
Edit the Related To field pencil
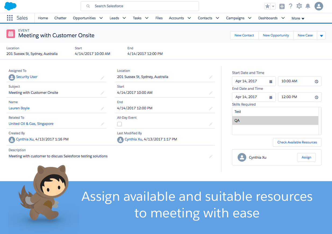[102, 124]
